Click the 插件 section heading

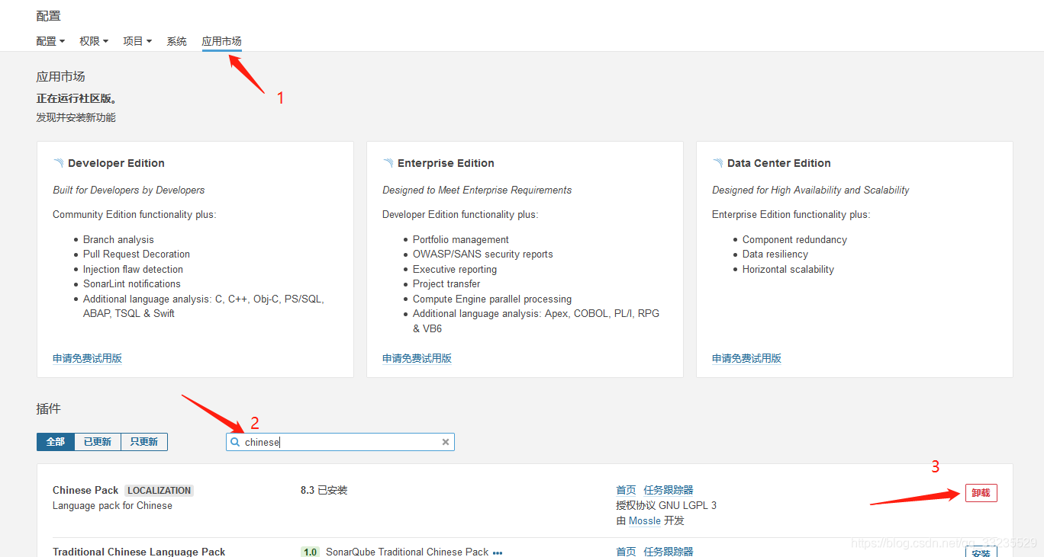click(x=49, y=409)
